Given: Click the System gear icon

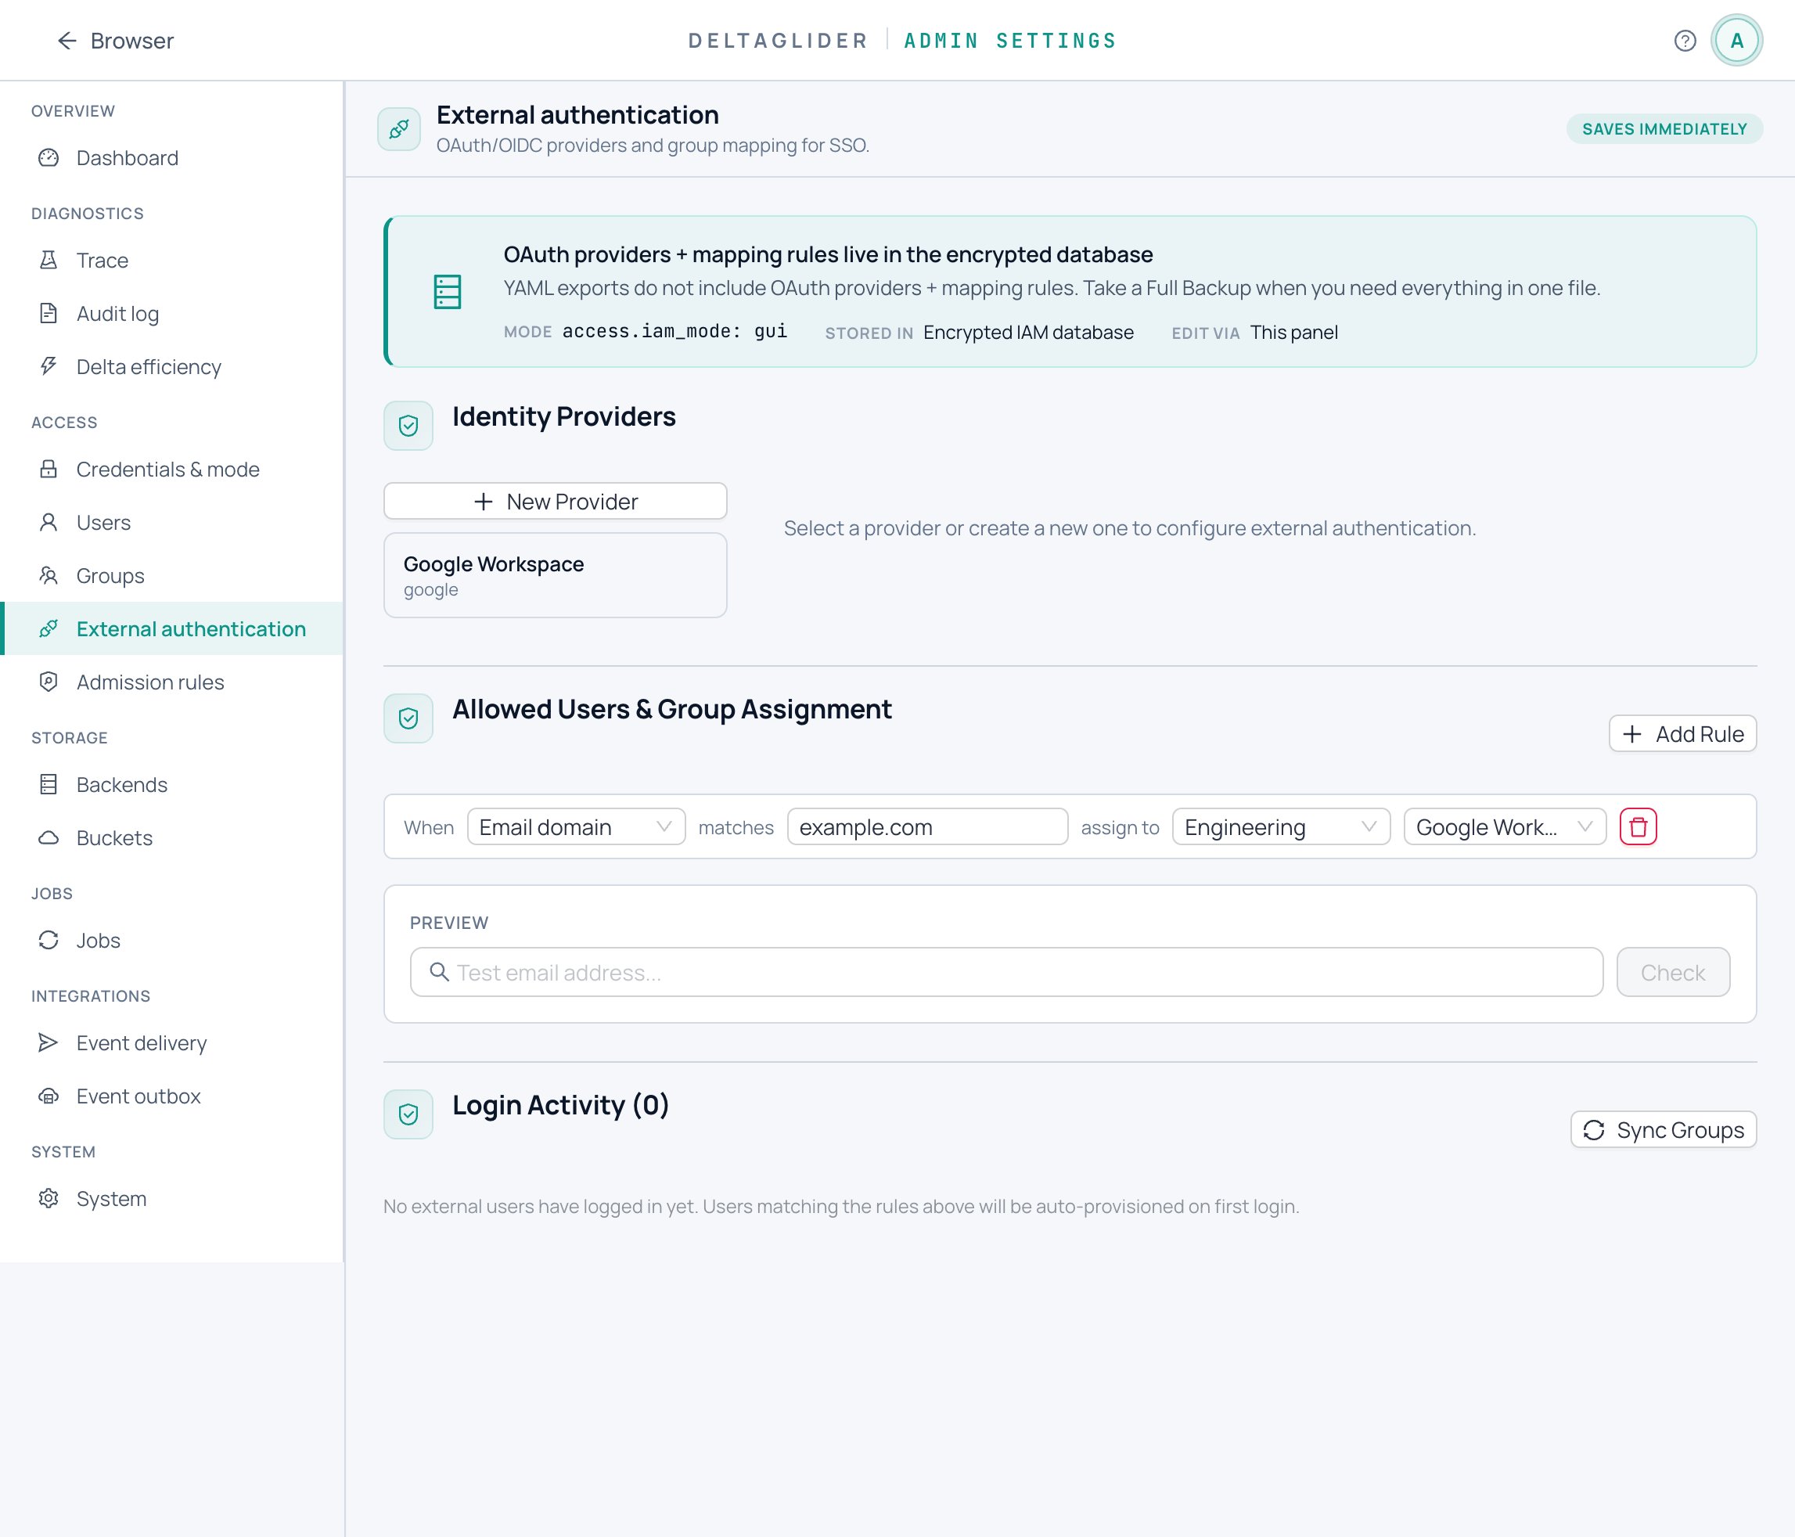Looking at the screenshot, I should coord(49,1198).
